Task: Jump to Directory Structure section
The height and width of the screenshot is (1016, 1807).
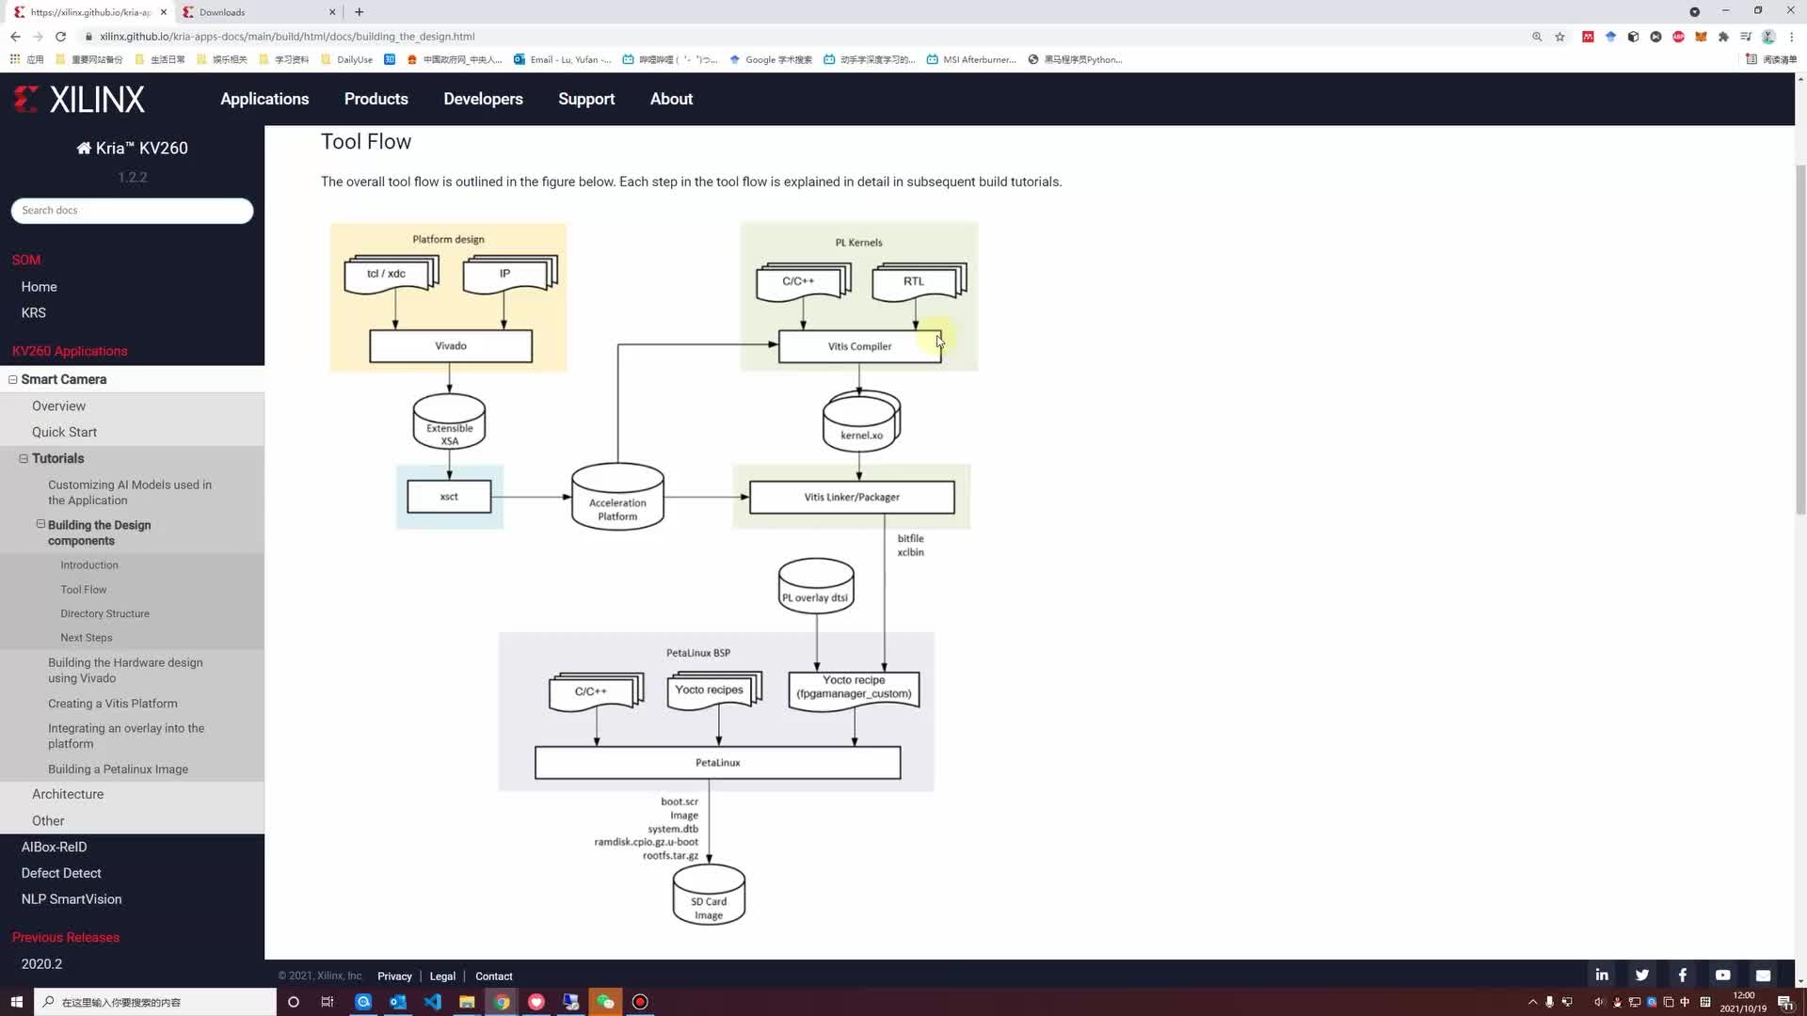Action: point(105,613)
